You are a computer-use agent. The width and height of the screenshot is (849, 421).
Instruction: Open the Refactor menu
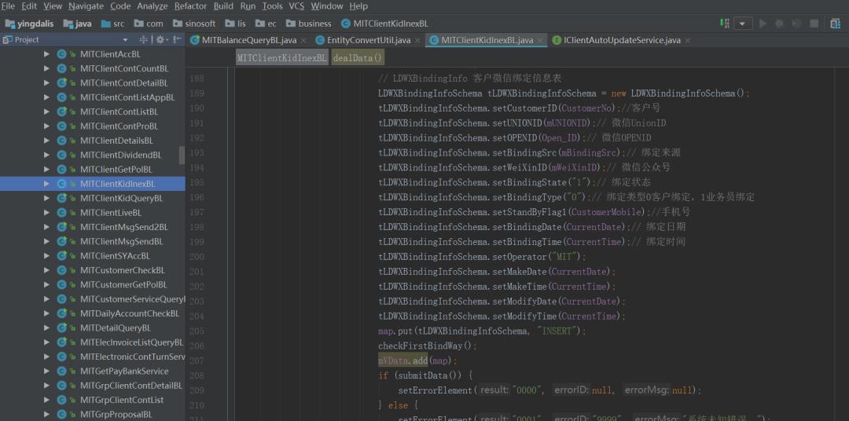point(190,6)
